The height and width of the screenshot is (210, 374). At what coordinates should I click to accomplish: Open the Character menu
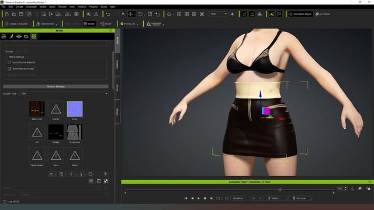coord(31,6)
